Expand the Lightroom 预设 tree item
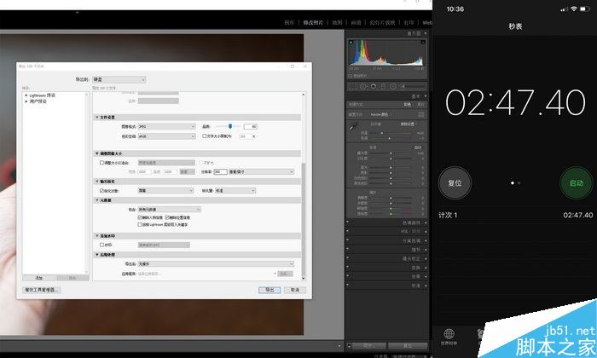The width and height of the screenshot is (597, 358). pyautogui.click(x=26, y=95)
